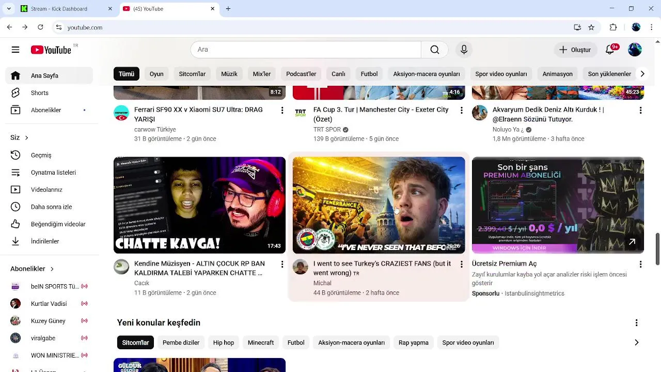This screenshot has height=372, width=661.
Task: Open Geçmiş history page
Action: [x=49, y=155]
